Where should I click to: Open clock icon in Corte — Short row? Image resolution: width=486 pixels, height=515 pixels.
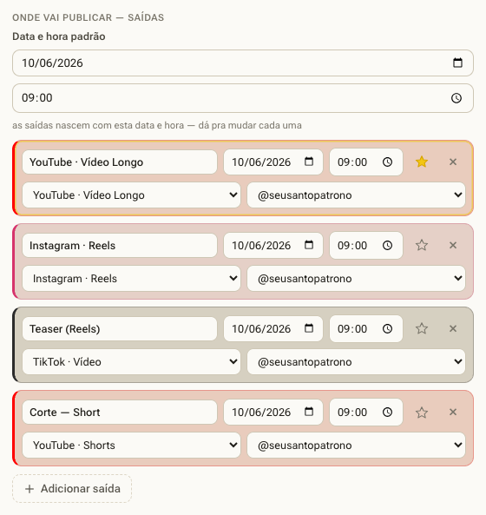coord(388,413)
